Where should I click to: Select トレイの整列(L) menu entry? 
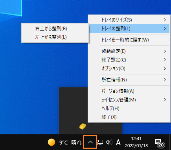tap(129, 29)
